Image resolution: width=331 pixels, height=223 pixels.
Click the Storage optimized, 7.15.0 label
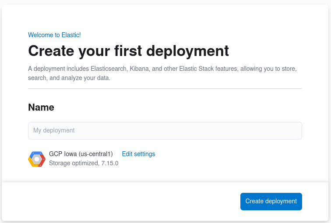(x=84, y=163)
